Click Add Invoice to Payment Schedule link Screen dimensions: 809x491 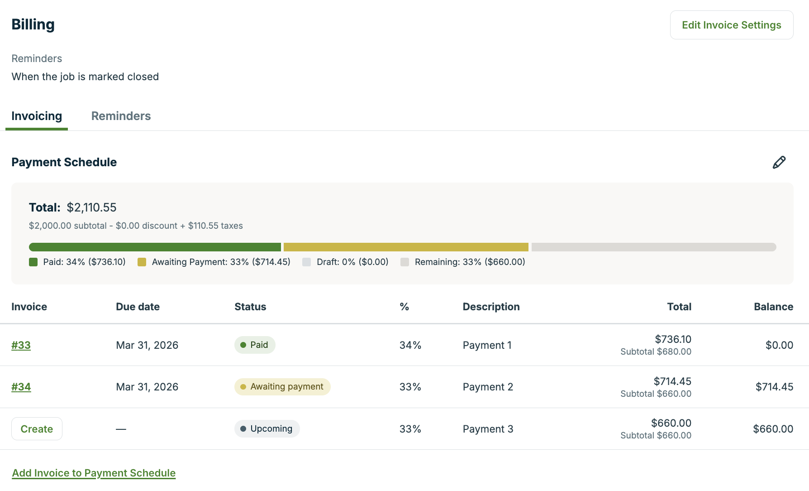pos(94,473)
